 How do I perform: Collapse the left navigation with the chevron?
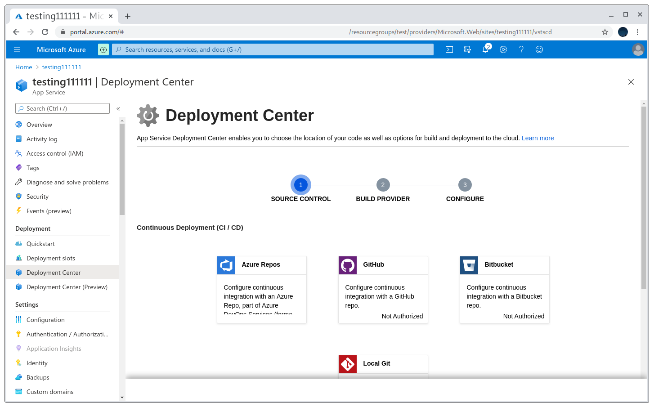118,109
